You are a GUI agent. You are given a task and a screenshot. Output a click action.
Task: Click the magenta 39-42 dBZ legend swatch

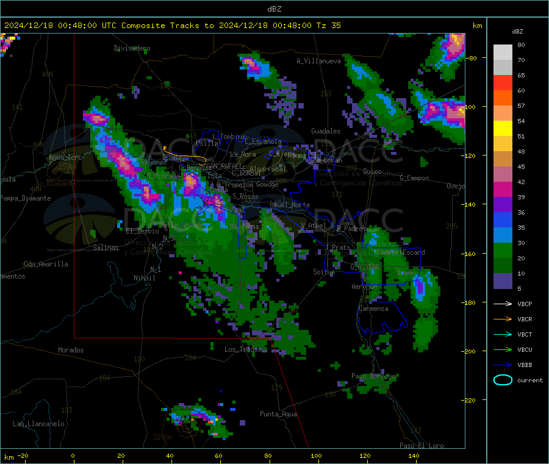click(503, 189)
